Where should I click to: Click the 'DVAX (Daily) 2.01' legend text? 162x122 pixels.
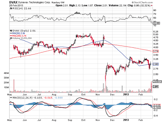tap(24, 31)
